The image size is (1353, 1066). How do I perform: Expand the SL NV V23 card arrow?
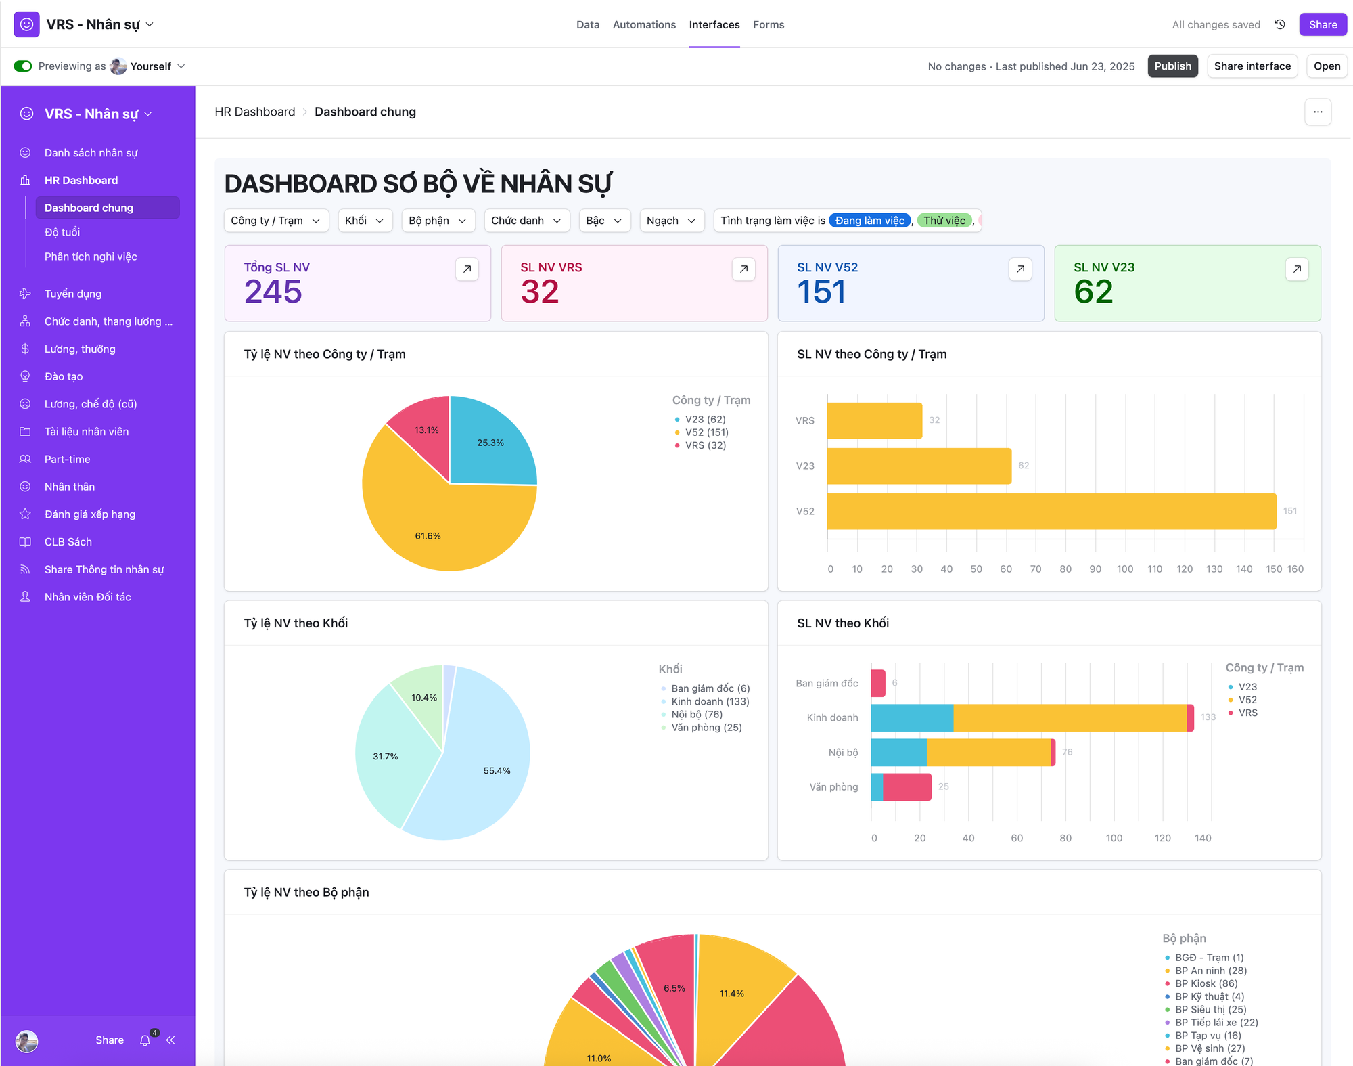coord(1297,269)
